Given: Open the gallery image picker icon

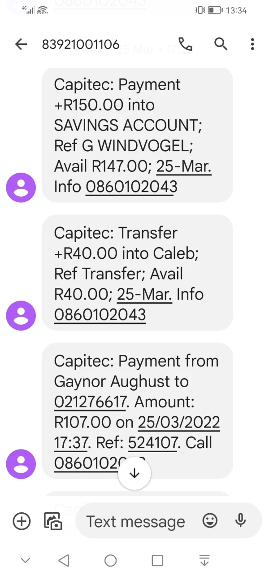Looking at the screenshot, I should [x=53, y=521].
